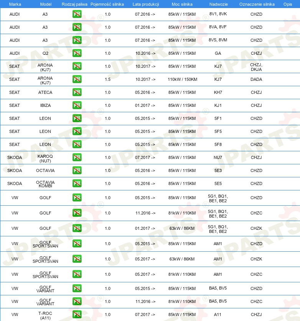Click the 8VA, 8VF body code cell
This screenshot has width=300, height=321.
coord(218,27)
